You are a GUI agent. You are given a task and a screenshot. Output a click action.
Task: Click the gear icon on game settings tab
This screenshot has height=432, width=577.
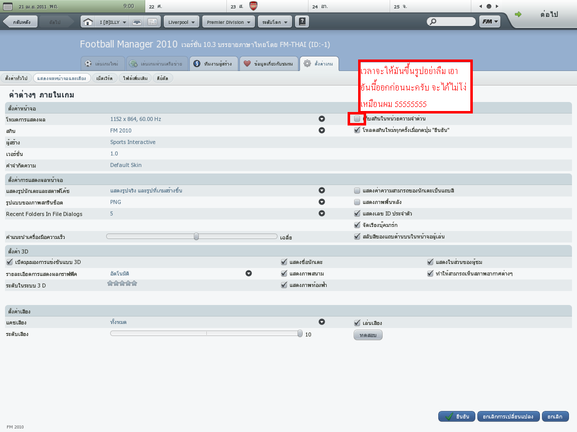coord(307,63)
